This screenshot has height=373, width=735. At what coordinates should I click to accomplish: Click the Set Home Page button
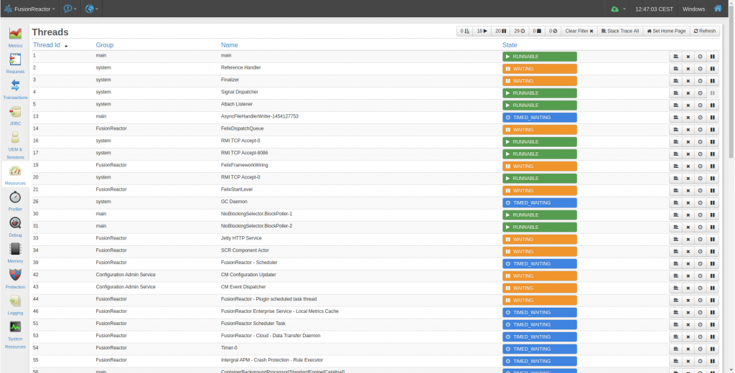pos(666,31)
